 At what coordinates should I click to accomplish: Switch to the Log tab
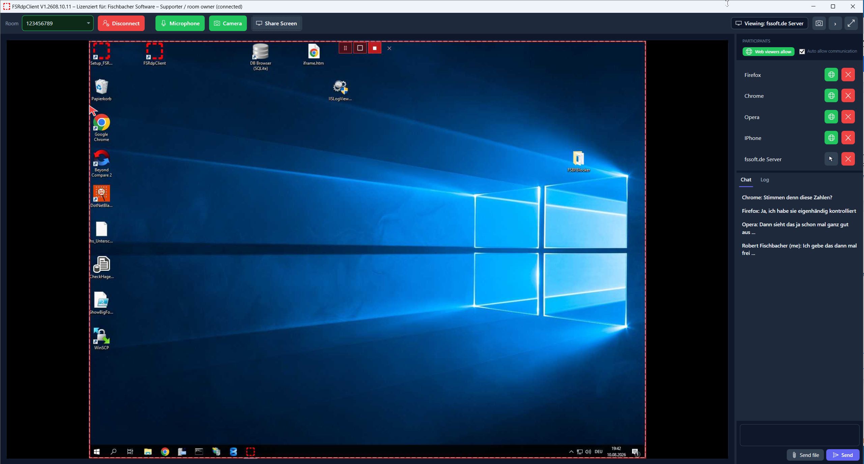click(765, 180)
